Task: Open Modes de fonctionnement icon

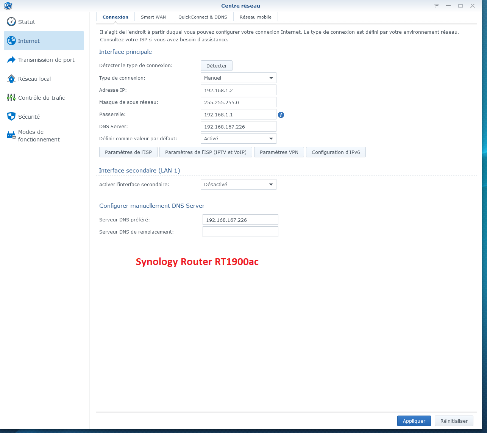Action: [x=11, y=135]
